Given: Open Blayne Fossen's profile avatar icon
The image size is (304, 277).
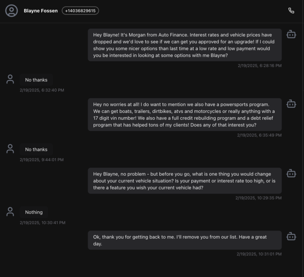Looking at the screenshot, I should [11, 11].
